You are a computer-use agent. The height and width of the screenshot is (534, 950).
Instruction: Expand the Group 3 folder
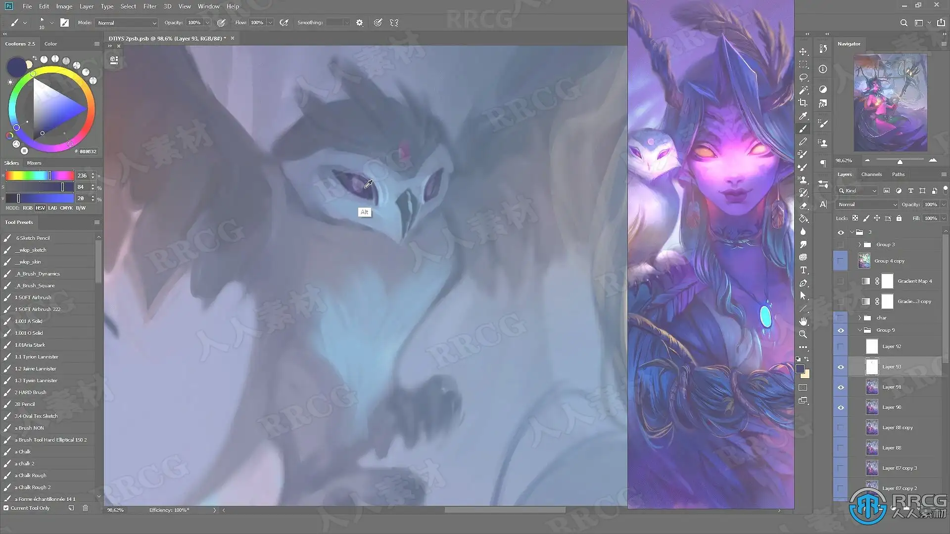[859, 245]
